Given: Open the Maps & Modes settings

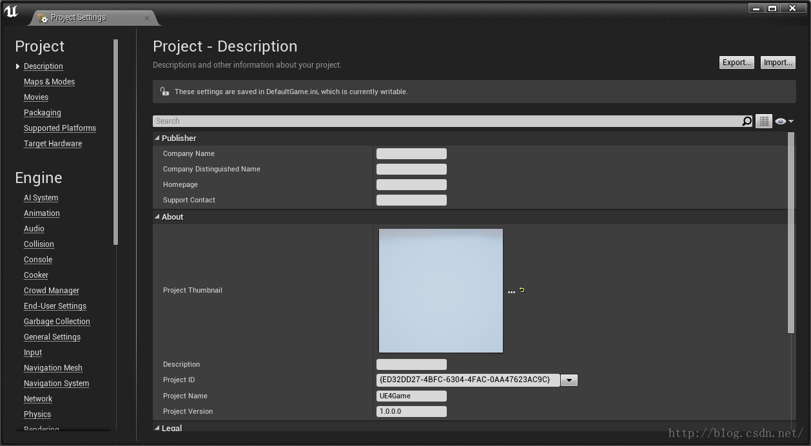Looking at the screenshot, I should (49, 82).
